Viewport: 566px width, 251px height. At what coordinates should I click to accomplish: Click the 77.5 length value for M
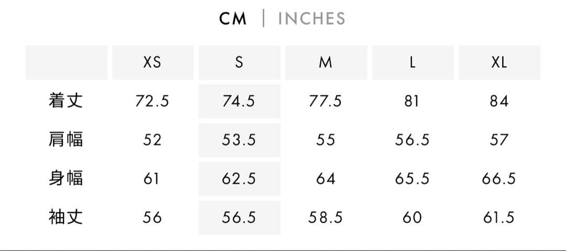coord(325,101)
